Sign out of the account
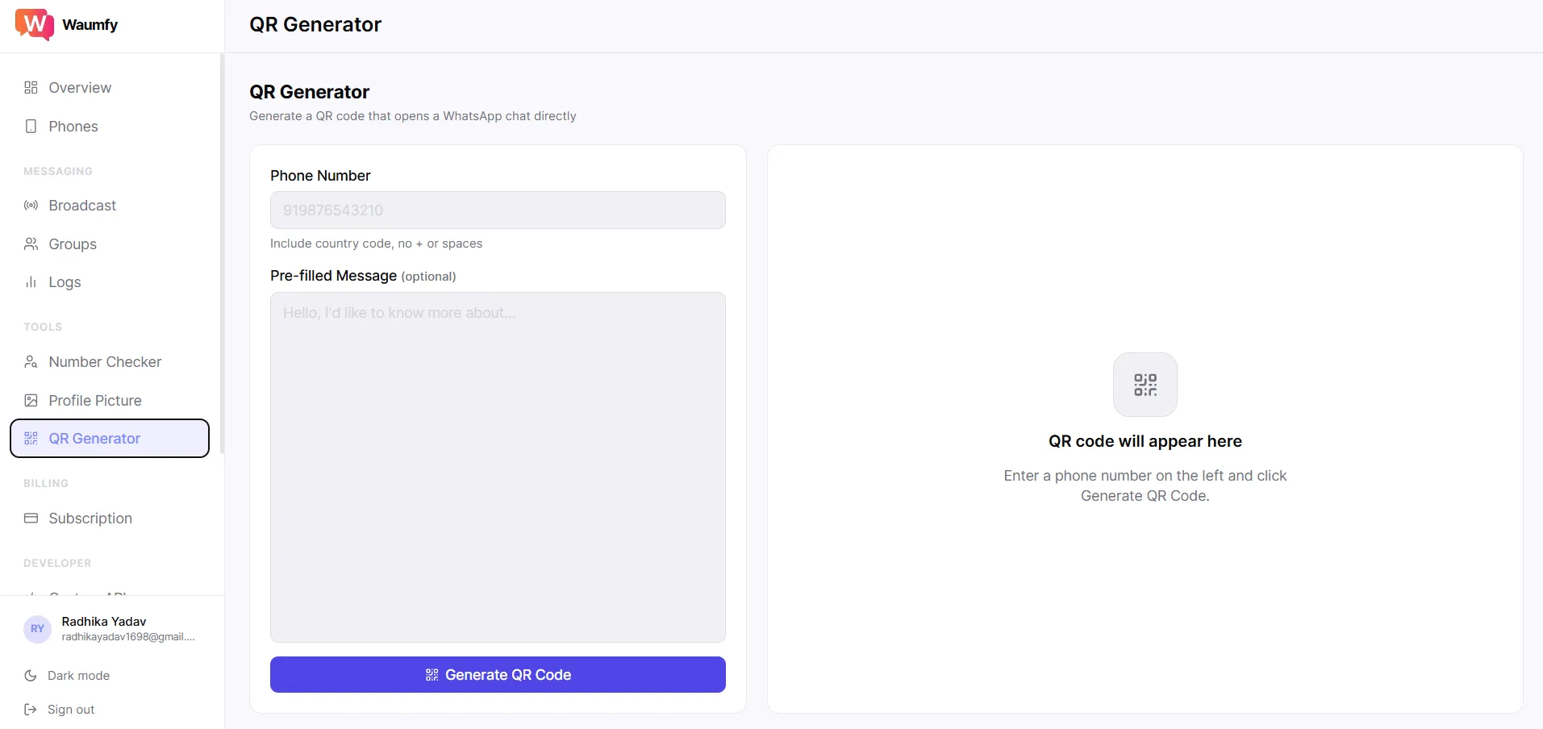 click(x=71, y=710)
